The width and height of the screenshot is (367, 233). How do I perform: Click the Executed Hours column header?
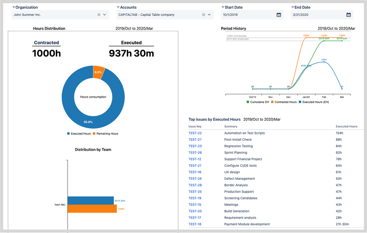pos(346,127)
